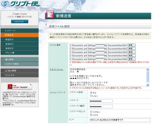Click the テキストファイル link
The width and height of the screenshot is (156, 124).
click(x=56, y=69)
